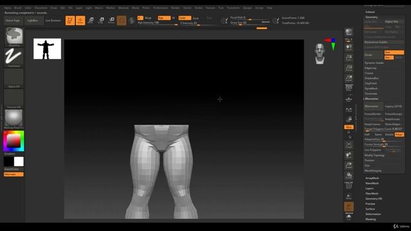Expand the Deformation subpalette
Viewport: 411px width, 231px height.
(x=373, y=214)
